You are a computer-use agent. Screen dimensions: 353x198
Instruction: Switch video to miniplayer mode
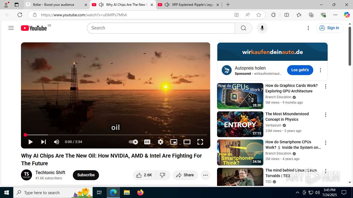[174, 142]
